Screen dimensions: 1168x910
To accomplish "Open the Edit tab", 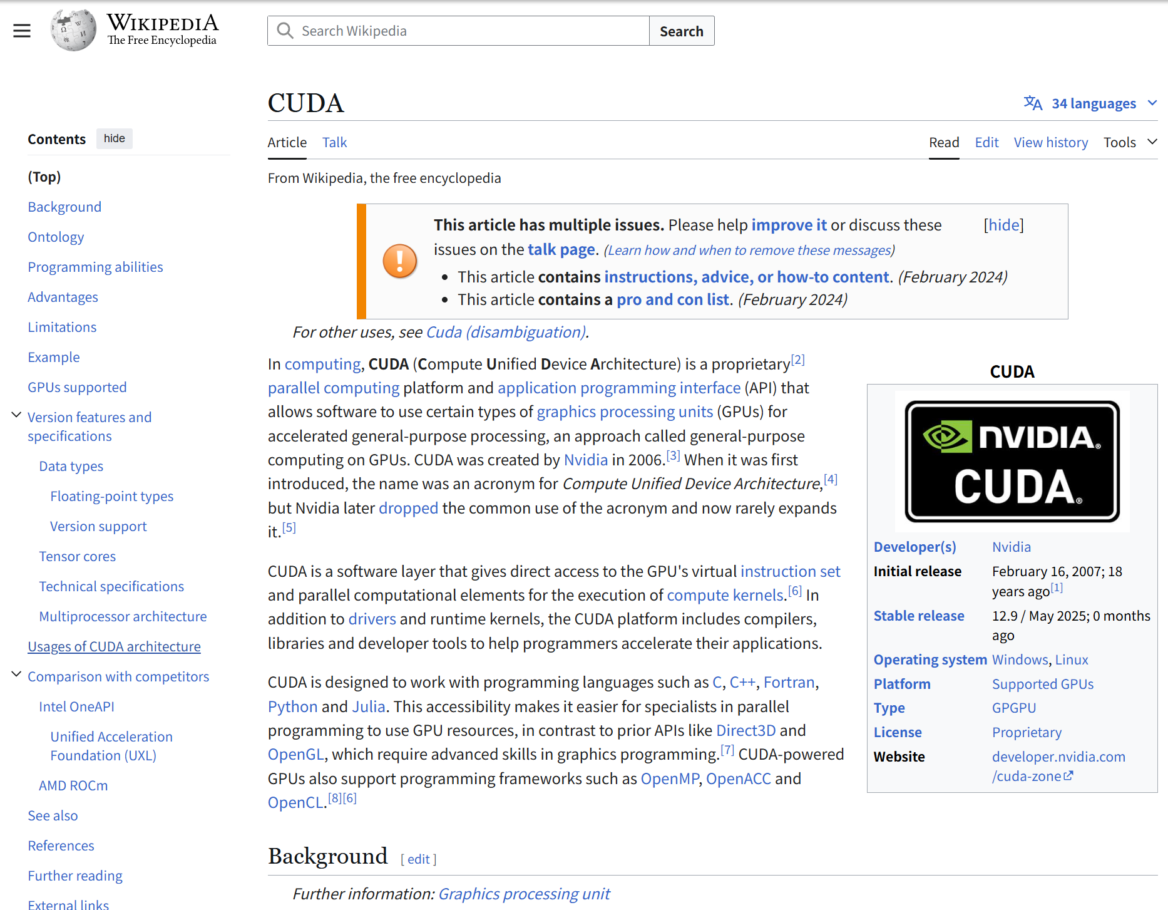I will pyautogui.click(x=986, y=142).
